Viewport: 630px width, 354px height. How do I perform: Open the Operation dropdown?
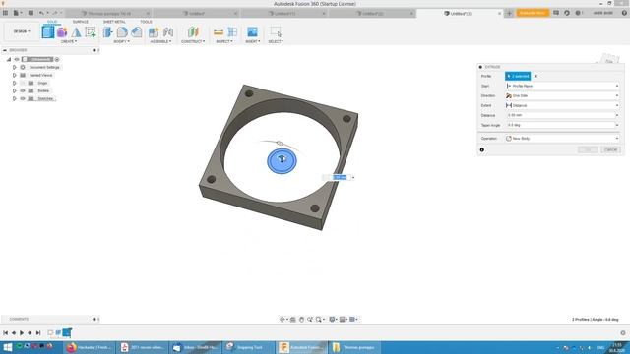(x=562, y=139)
